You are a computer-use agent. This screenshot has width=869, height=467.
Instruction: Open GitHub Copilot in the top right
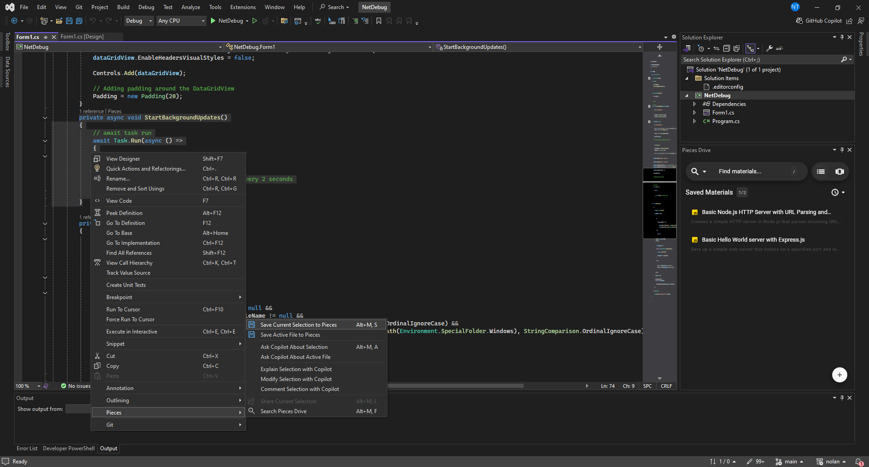click(819, 21)
